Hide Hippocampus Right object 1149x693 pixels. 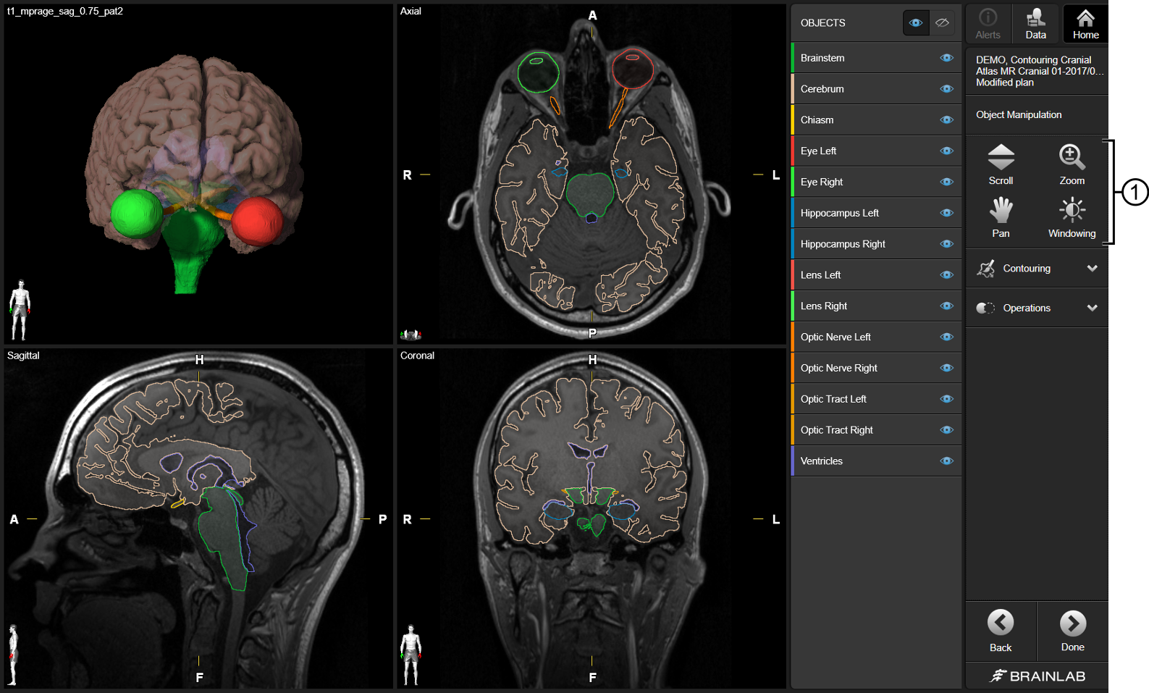(946, 244)
